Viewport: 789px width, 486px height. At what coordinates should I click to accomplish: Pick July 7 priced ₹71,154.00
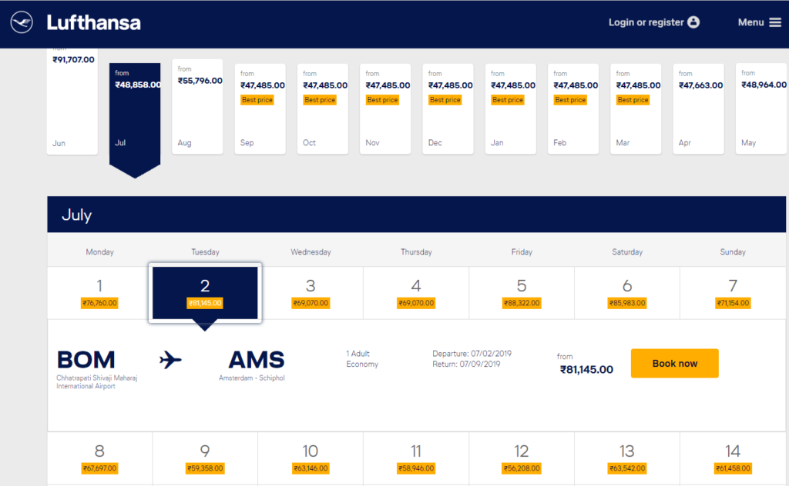[x=733, y=293]
